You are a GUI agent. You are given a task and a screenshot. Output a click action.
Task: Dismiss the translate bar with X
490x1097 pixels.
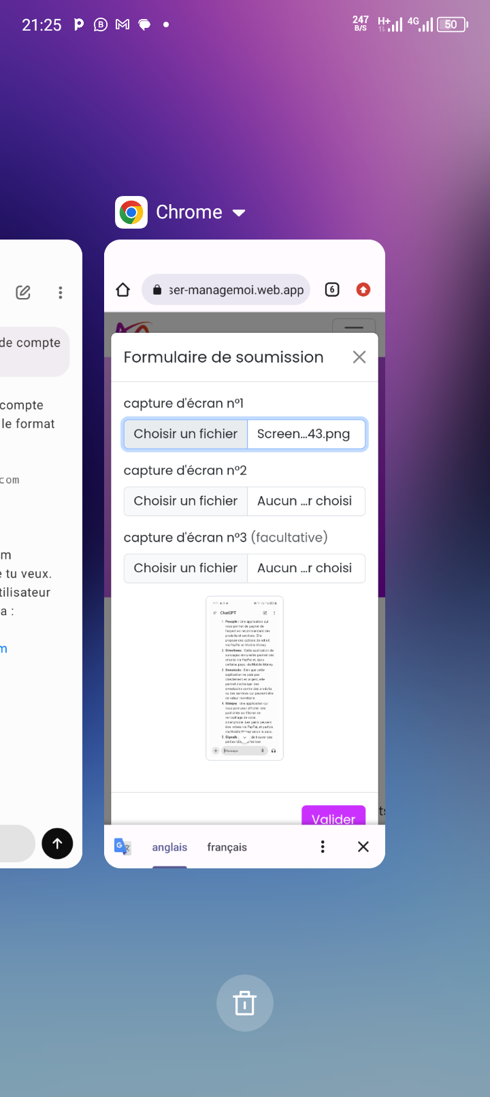point(363,847)
